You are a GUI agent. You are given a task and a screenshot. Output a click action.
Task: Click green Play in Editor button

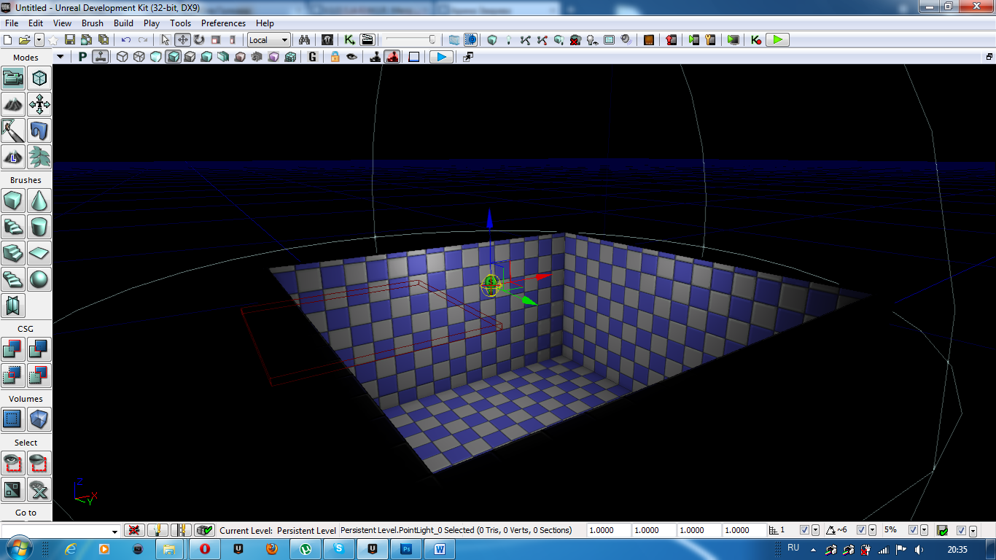pyautogui.click(x=778, y=40)
